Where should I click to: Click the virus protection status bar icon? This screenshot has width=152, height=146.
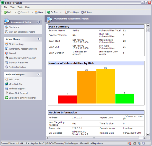[x=135, y=143]
